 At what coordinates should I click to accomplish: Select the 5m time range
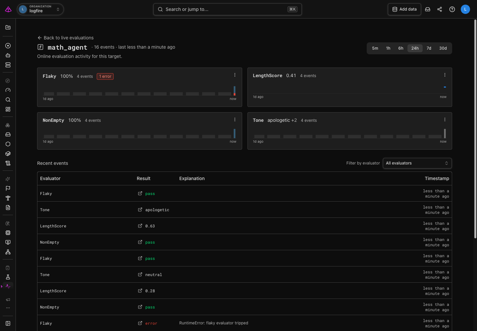click(x=375, y=48)
